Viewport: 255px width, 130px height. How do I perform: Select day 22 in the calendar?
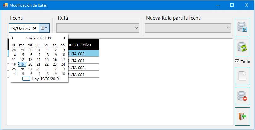click(x=47, y=64)
